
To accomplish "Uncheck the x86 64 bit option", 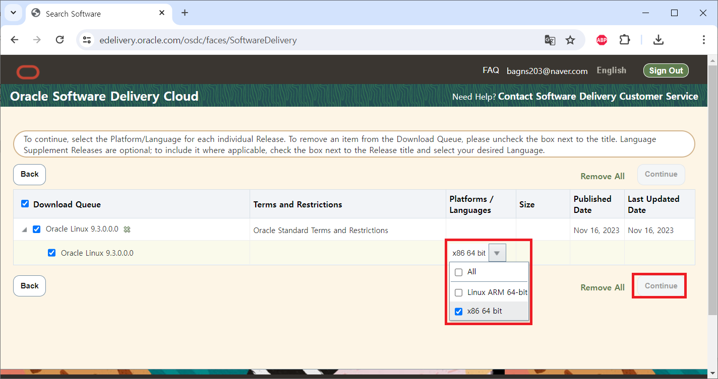I will point(458,312).
